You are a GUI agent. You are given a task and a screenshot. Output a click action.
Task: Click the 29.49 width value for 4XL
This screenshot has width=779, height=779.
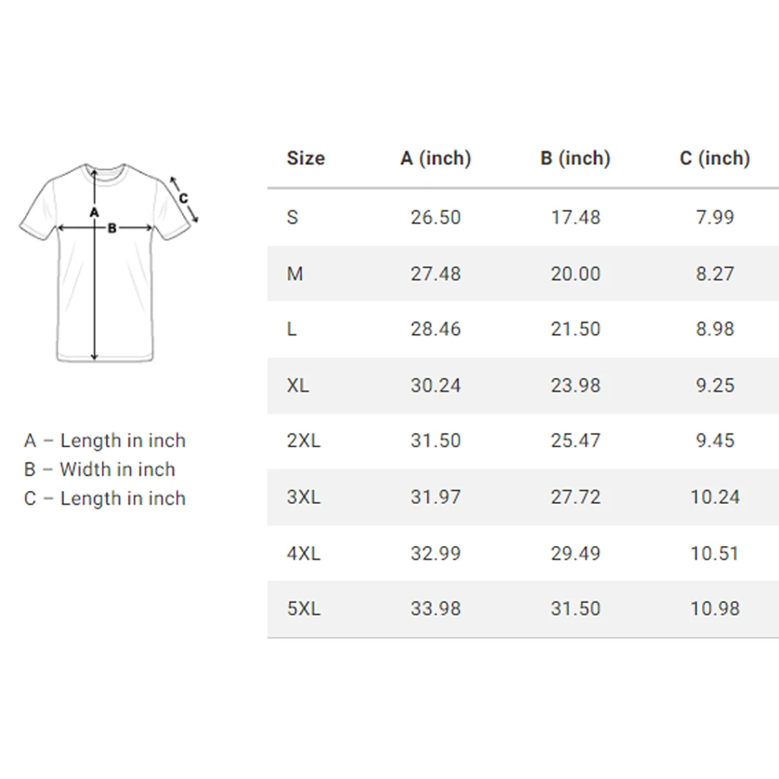pyautogui.click(x=576, y=553)
